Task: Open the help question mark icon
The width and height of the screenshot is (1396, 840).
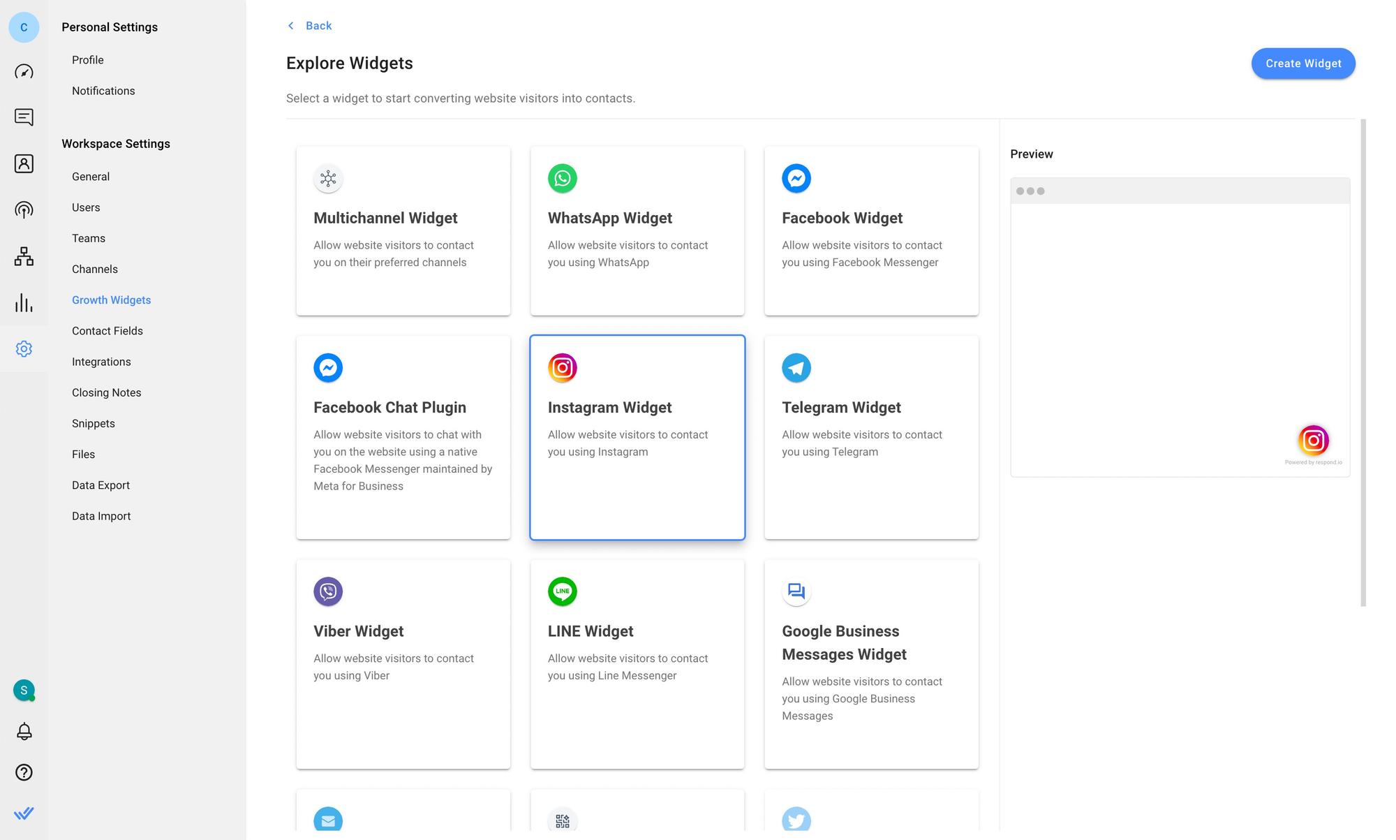Action: point(24,772)
